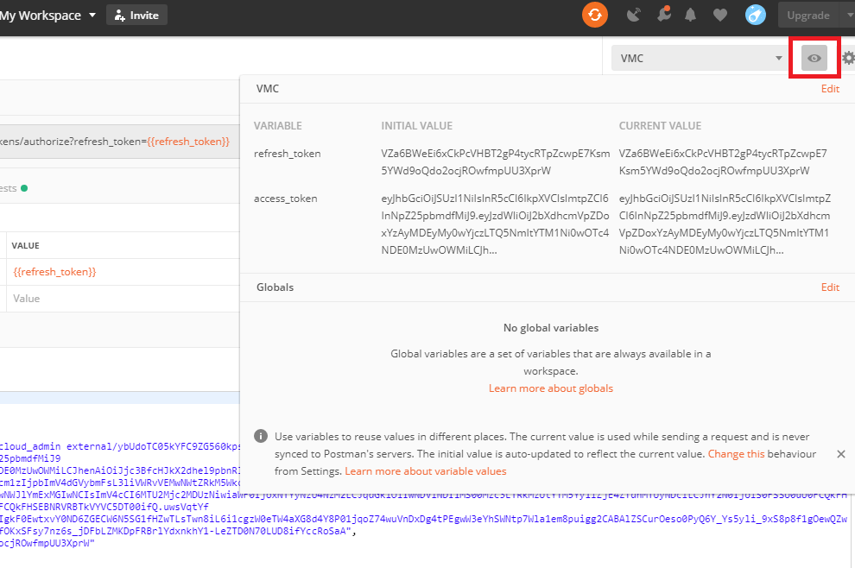
Task: Open Learn more about globals link
Action: coord(550,388)
